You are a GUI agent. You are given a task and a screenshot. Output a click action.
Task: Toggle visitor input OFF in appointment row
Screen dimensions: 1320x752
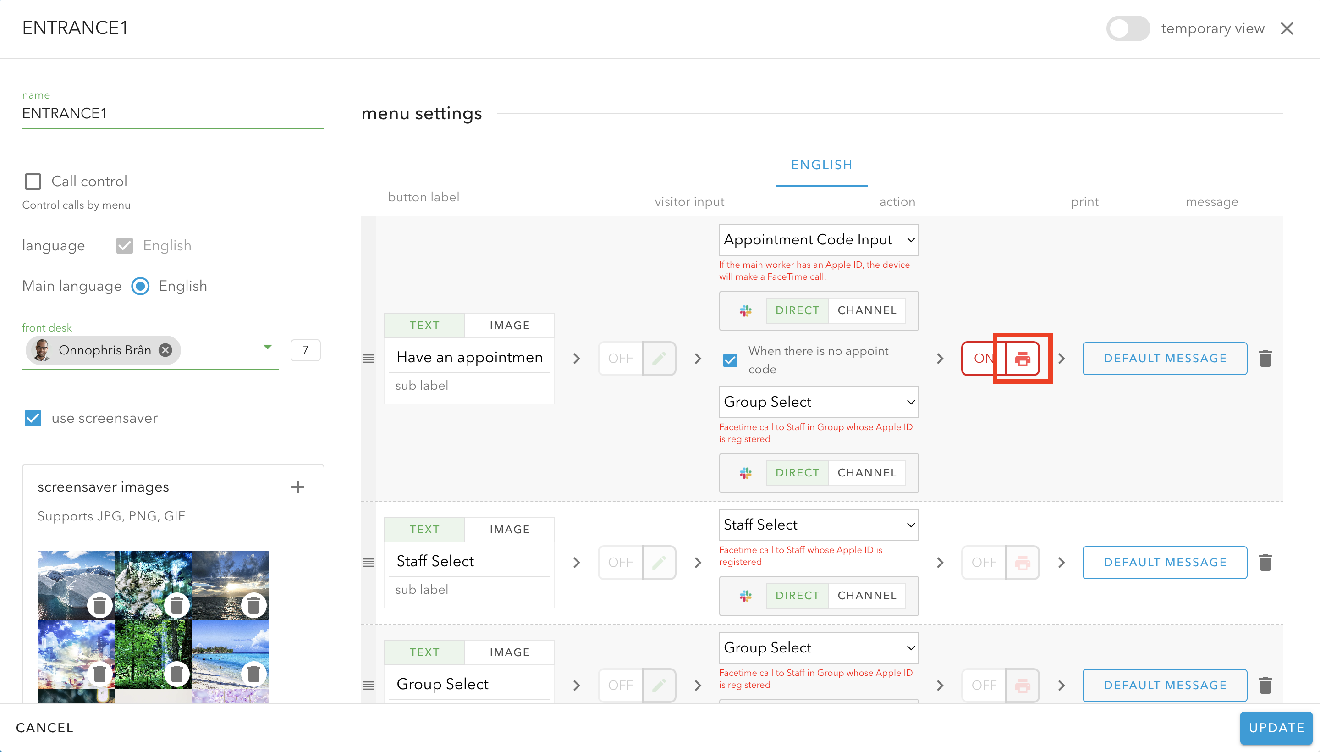click(x=620, y=359)
